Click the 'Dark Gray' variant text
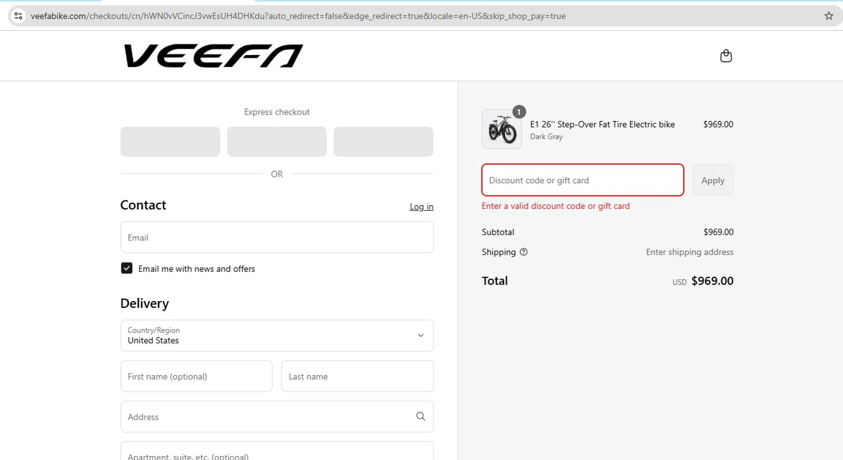 [546, 136]
